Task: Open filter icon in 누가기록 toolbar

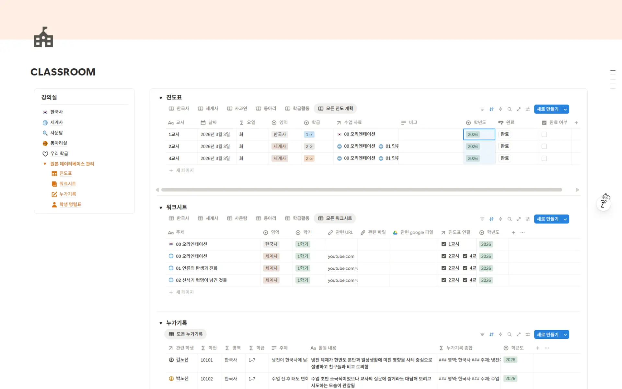Action: pyautogui.click(x=482, y=335)
